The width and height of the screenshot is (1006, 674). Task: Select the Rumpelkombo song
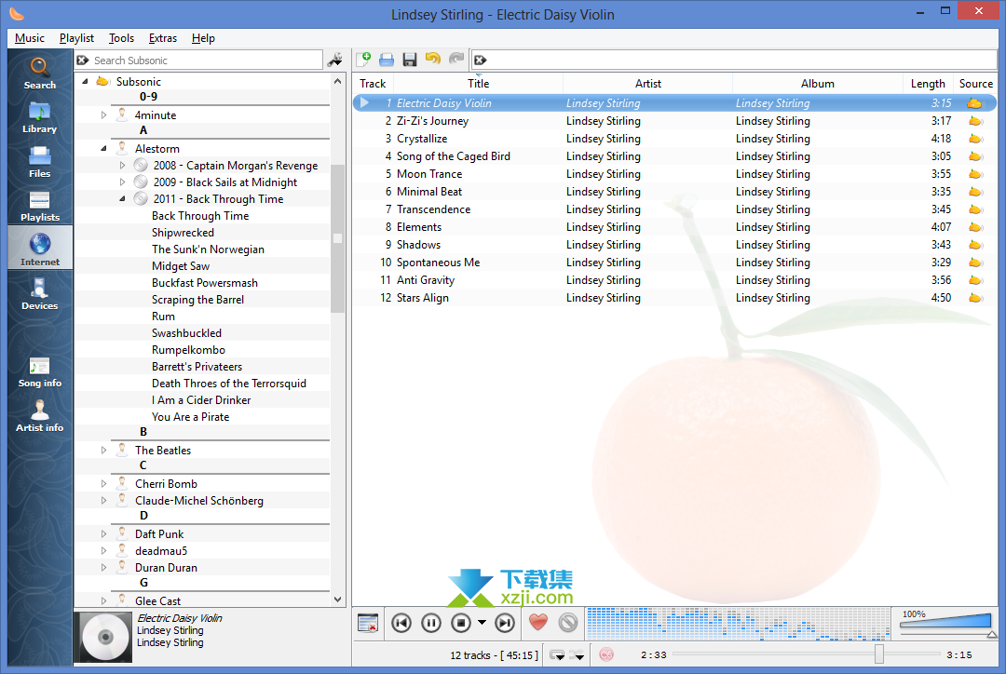pyautogui.click(x=188, y=349)
